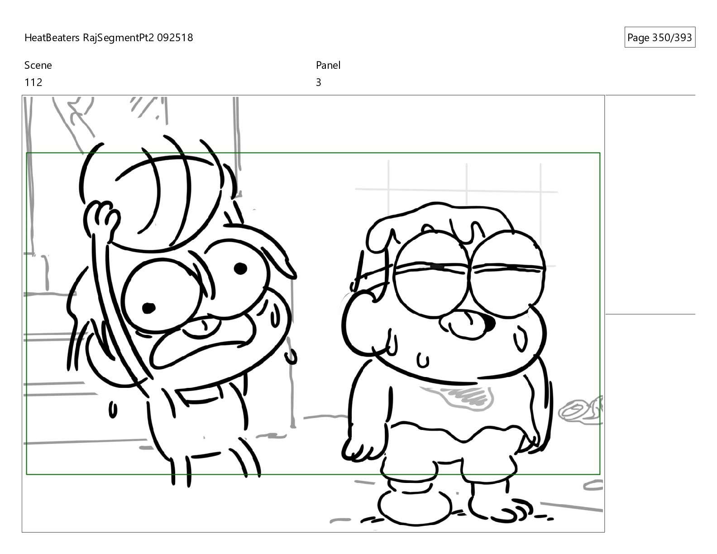Click the storyboard panel drawing of two characters

313,314
